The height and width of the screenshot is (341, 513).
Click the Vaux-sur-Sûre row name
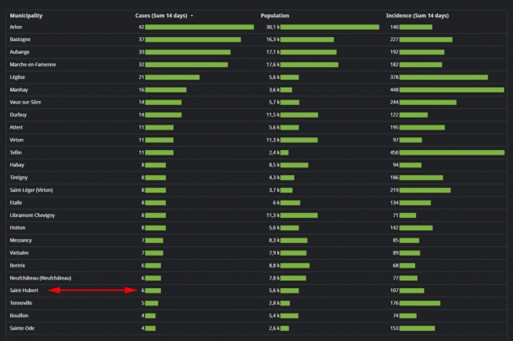click(x=25, y=102)
